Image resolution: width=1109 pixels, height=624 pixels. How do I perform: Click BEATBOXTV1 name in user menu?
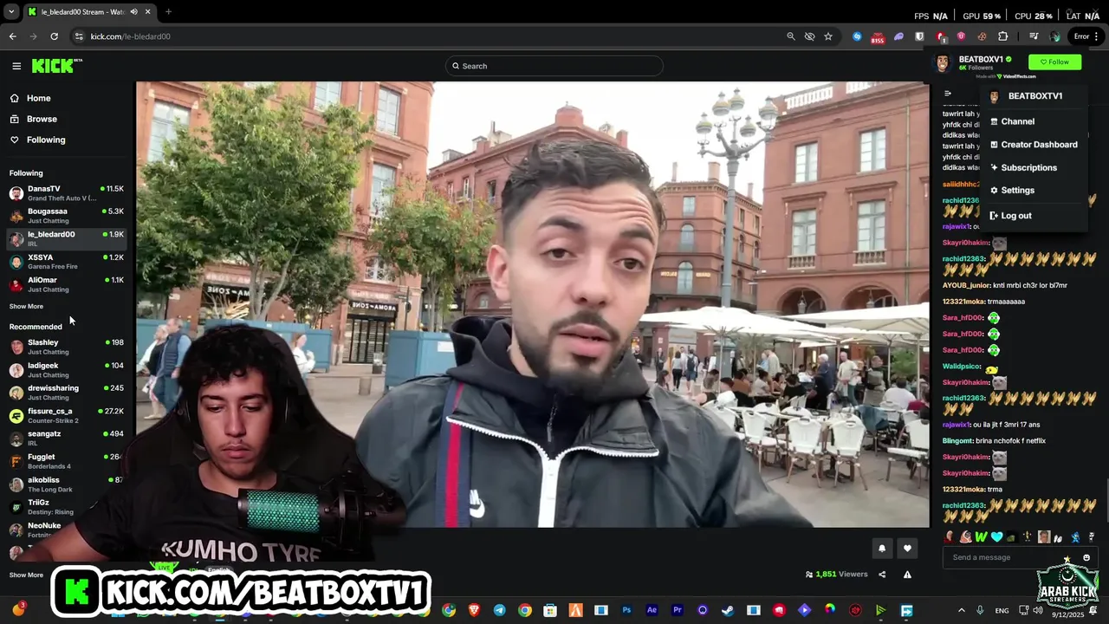pos(1034,96)
